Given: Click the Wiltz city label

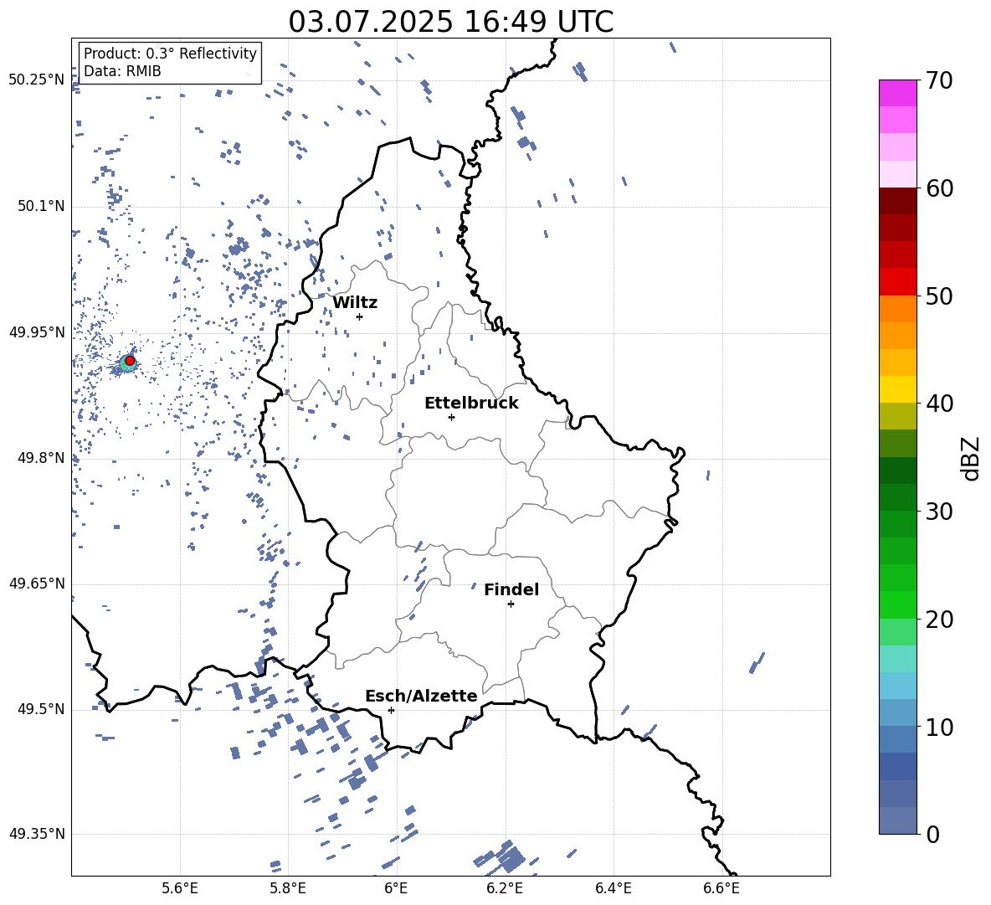Looking at the screenshot, I should pos(355,303).
